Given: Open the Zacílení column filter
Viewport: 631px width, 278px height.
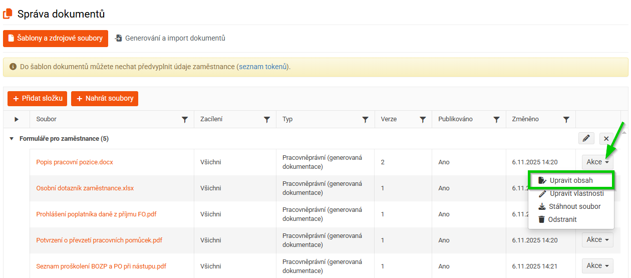Looking at the screenshot, I should (x=267, y=120).
